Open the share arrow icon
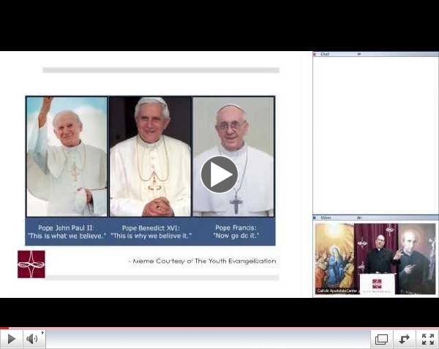439x349 pixels. click(x=404, y=340)
